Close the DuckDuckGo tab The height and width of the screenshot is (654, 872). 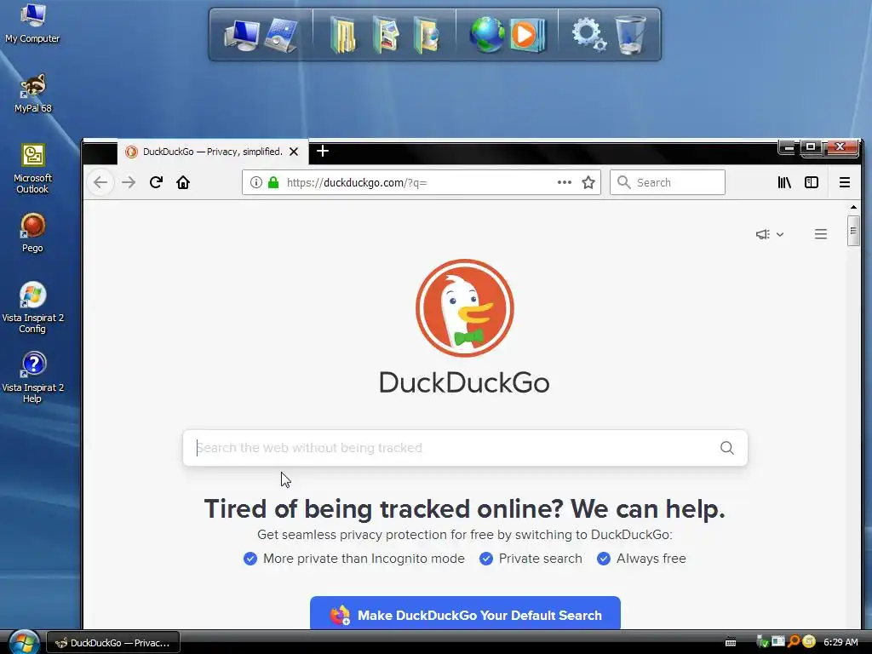[x=294, y=152]
